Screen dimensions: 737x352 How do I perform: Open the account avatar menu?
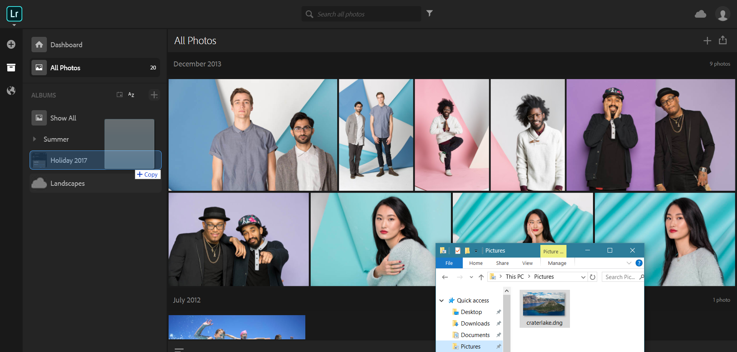point(722,14)
